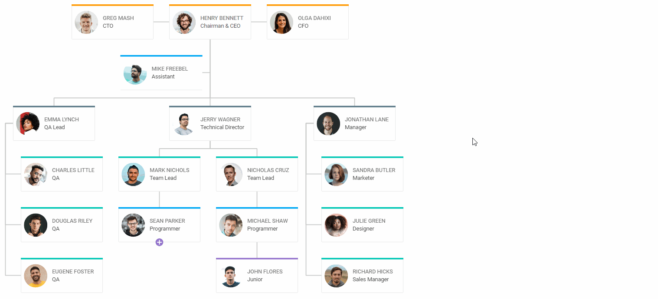Click Henry Bennett's profile photo

pyautogui.click(x=184, y=23)
